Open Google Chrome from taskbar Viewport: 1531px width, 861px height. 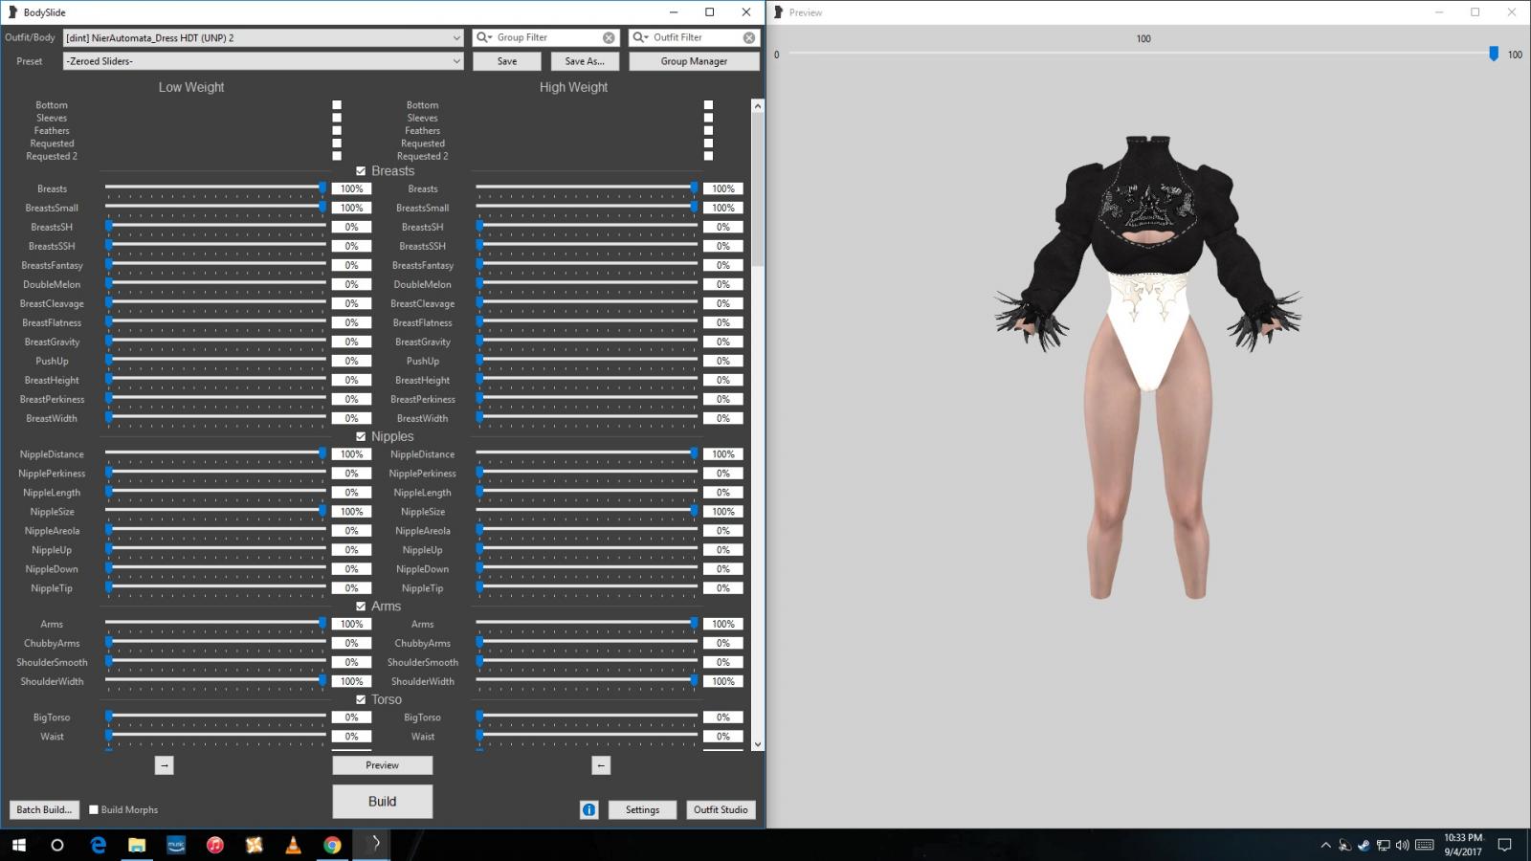tap(332, 845)
